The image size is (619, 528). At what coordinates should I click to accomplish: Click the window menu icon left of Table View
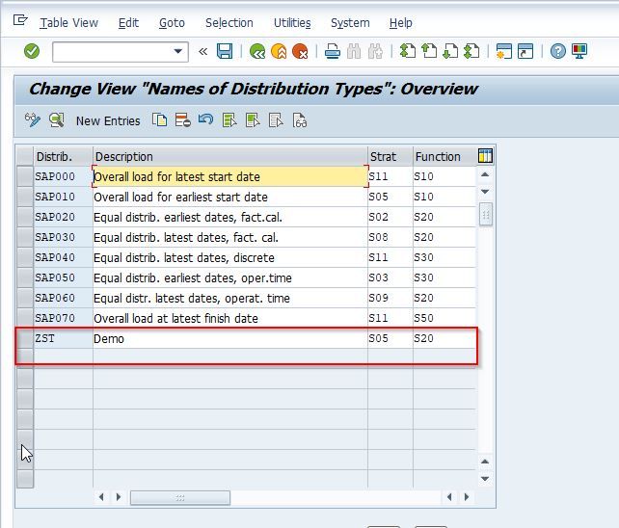[20, 19]
